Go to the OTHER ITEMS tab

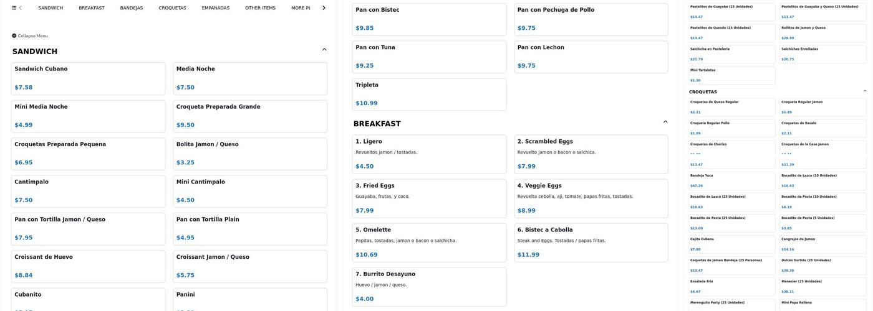[x=260, y=8]
